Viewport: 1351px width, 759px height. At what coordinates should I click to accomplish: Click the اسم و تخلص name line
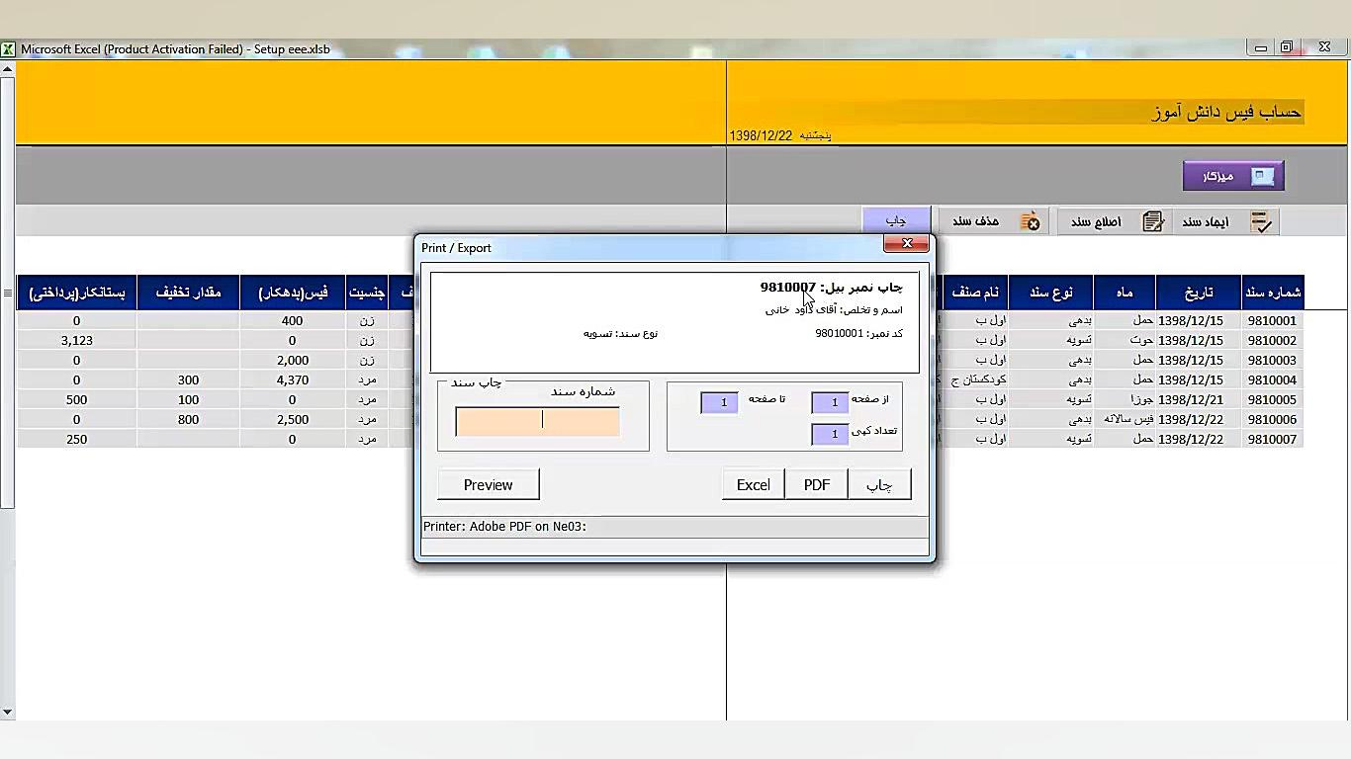[834, 309]
